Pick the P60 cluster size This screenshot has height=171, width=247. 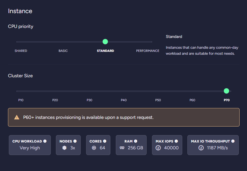click(192, 100)
